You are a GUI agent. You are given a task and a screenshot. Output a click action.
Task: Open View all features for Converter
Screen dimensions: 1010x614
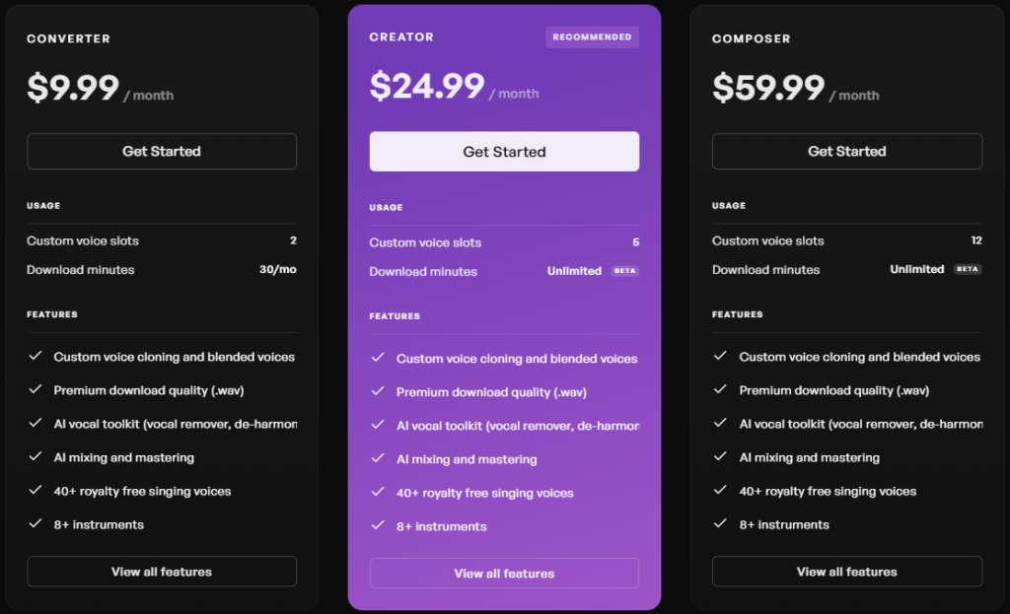[162, 572]
